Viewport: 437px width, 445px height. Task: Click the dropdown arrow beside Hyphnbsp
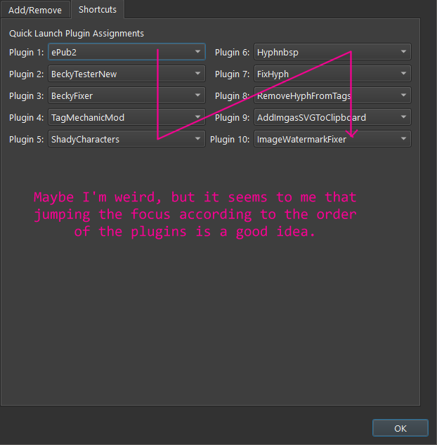(x=403, y=52)
